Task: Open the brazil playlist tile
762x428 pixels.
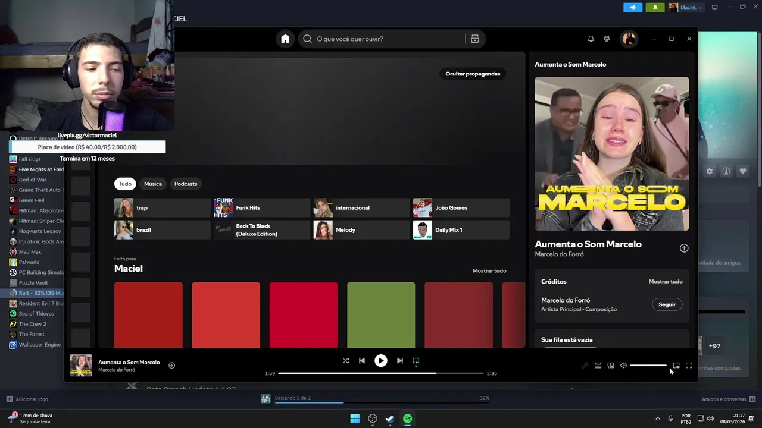Action: [x=162, y=229]
